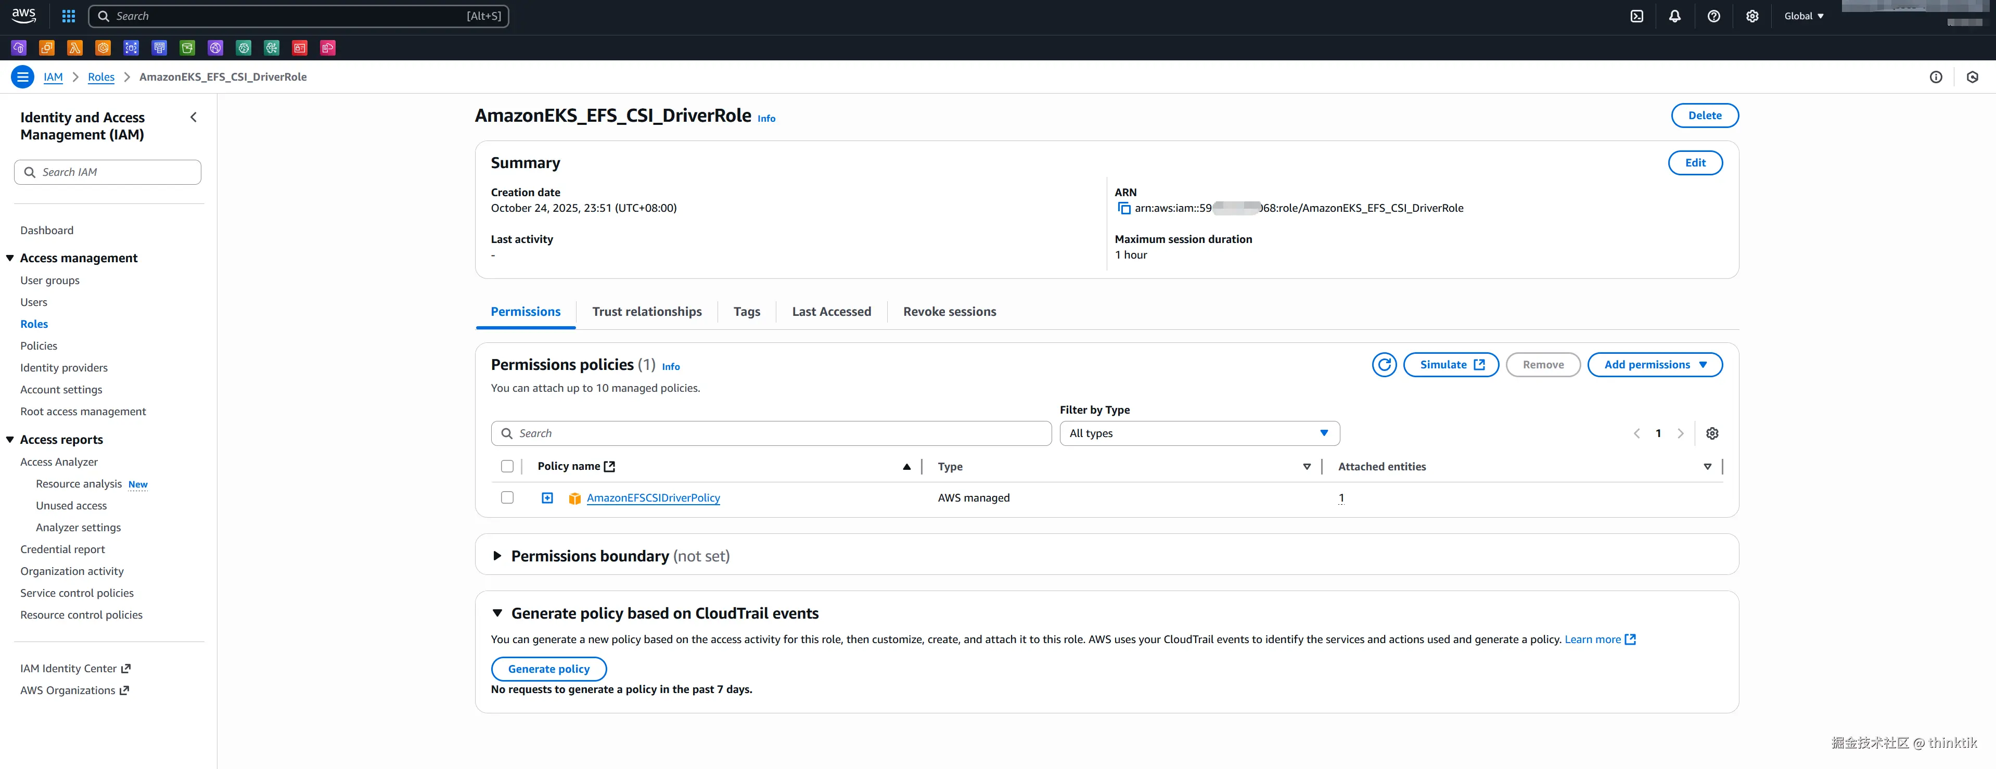Viewport: 1996px width, 769px height.
Task: Collapse the Access management nav section
Action: click(10, 258)
